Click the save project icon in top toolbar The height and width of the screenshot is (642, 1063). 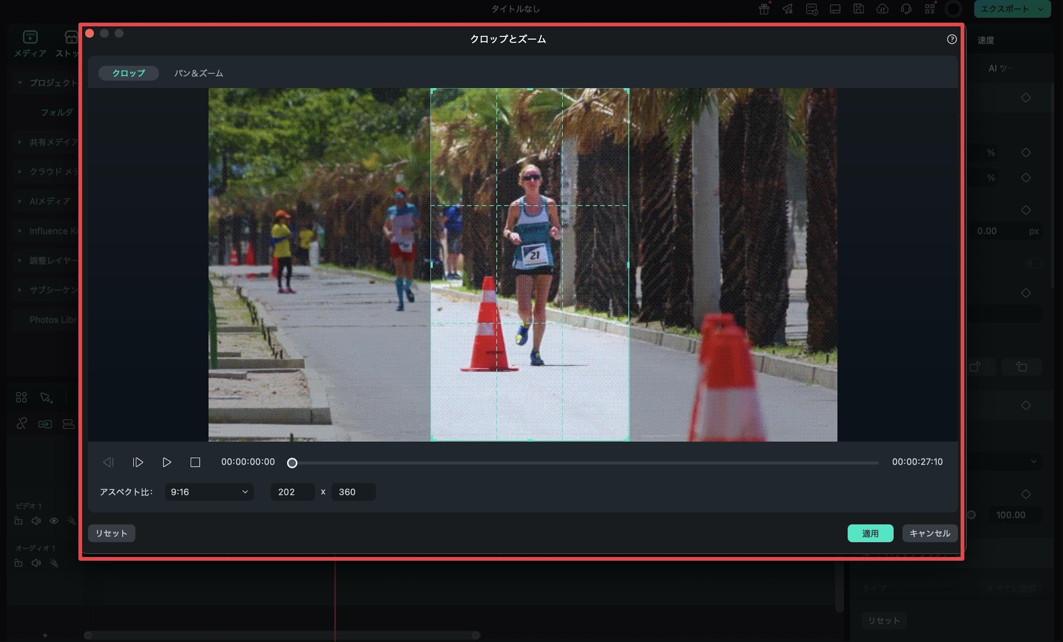point(858,9)
